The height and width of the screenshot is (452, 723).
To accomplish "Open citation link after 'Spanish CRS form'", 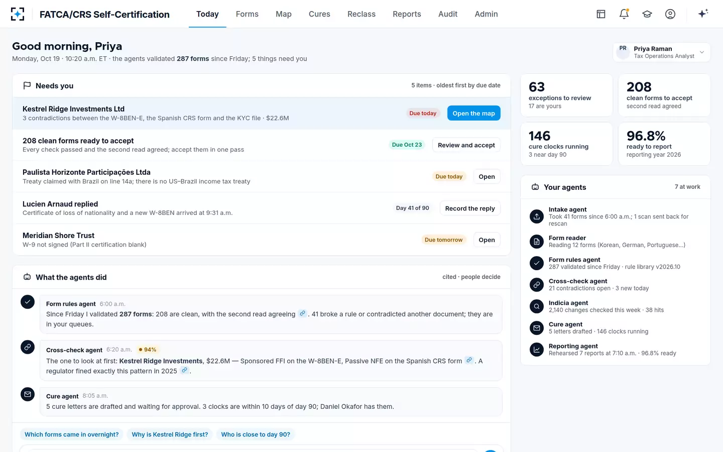I will (469, 360).
